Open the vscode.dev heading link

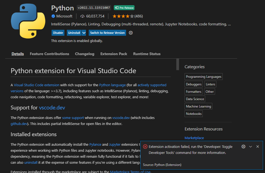(52, 108)
